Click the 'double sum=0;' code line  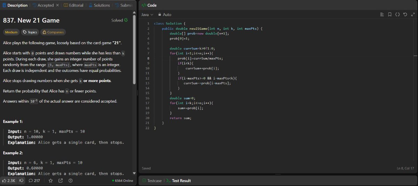[x=183, y=98]
